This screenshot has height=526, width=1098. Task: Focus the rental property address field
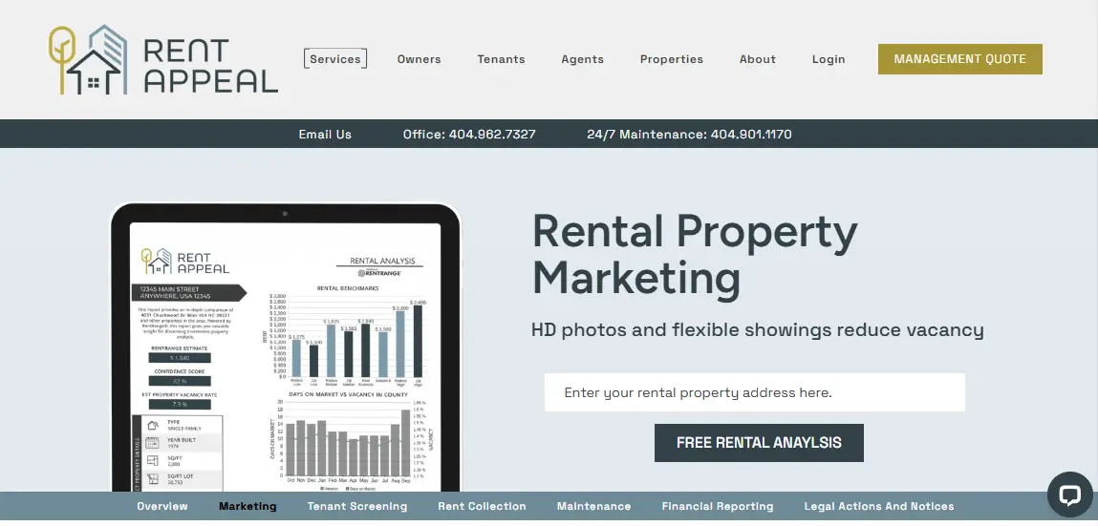[x=754, y=392]
